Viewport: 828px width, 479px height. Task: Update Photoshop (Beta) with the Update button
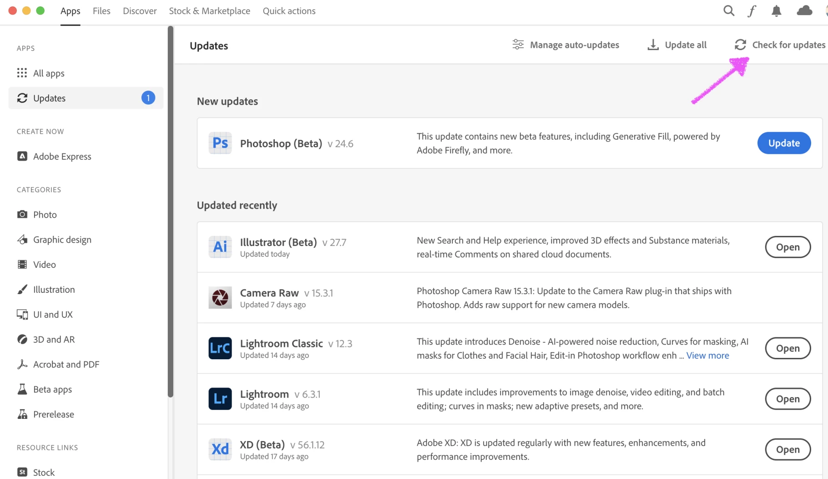784,143
